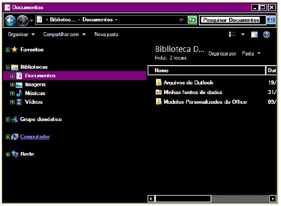281x206 pixels.
Task: Expand the Computador node
Action: 8,137
